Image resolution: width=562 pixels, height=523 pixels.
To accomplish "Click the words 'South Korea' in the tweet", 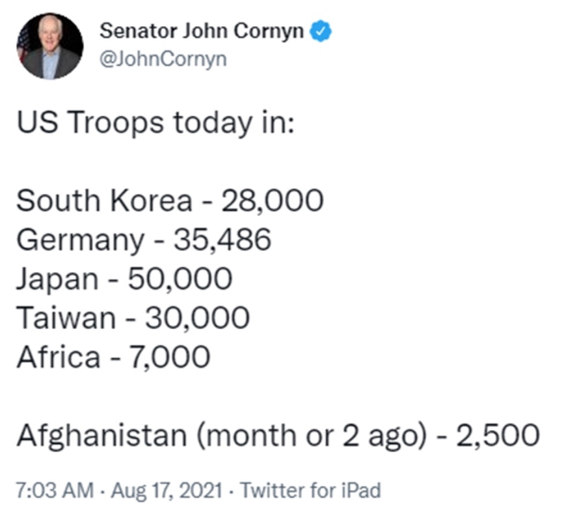I will coord(104,200).
